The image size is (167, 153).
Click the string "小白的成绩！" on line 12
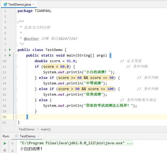pyautogui.click(x=97, y=72)
